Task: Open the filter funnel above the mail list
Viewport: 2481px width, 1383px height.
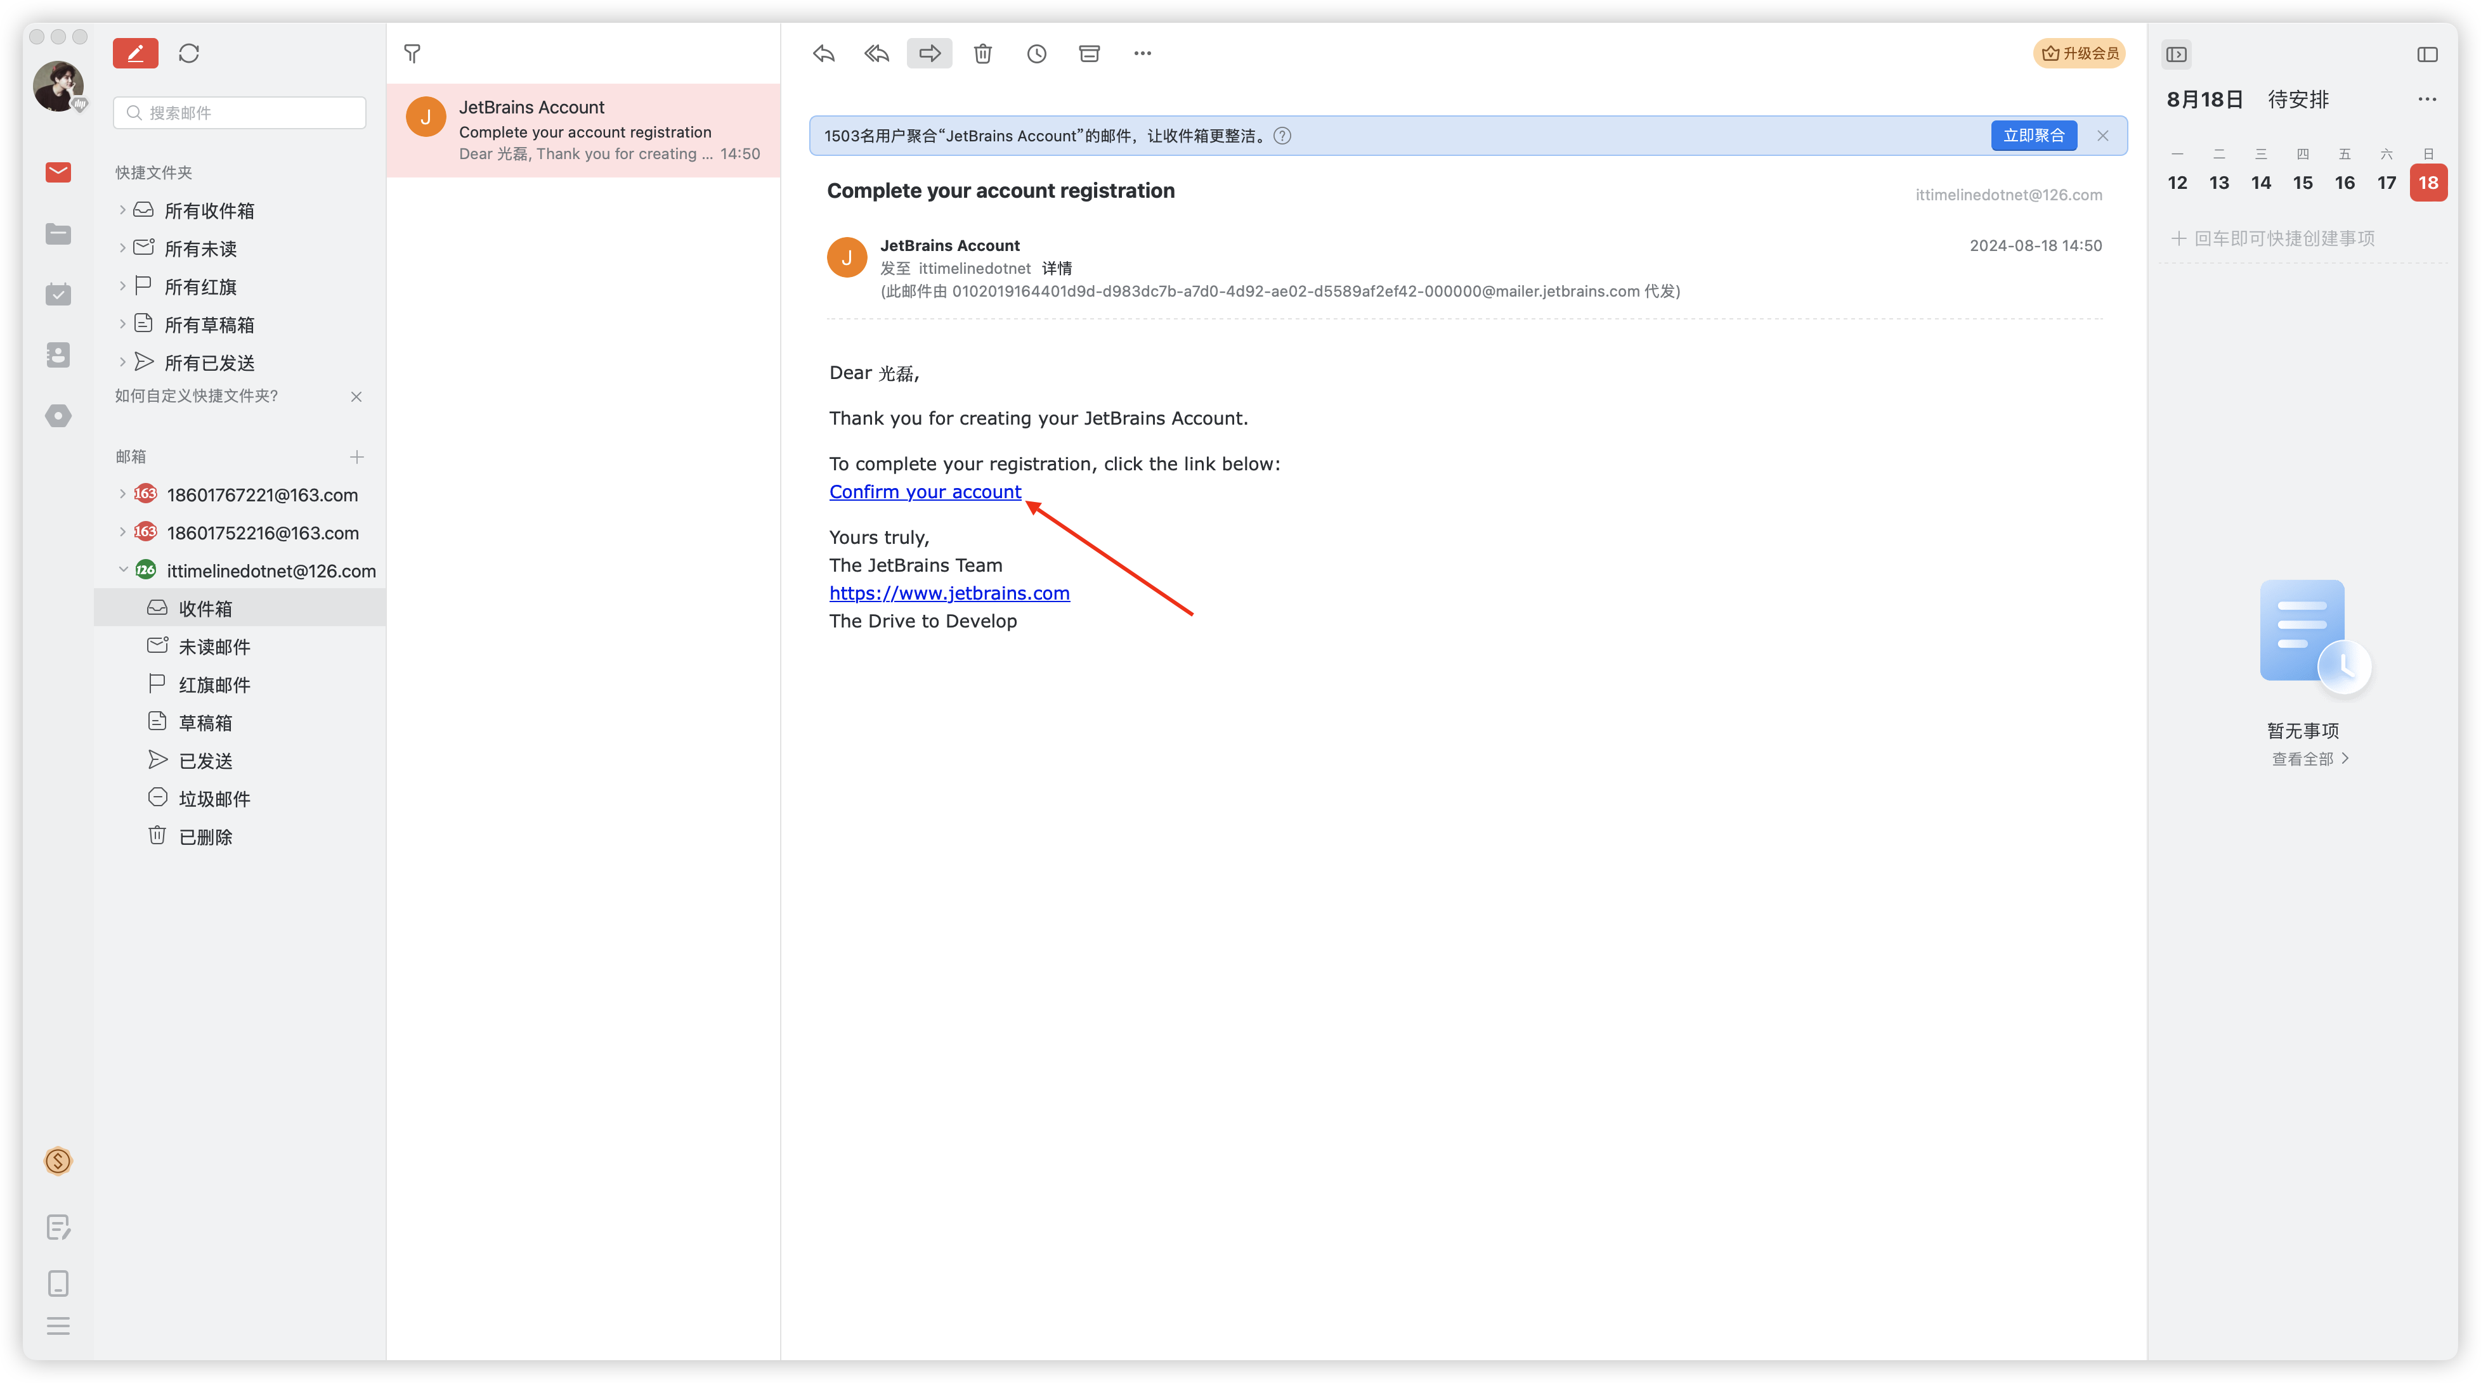Action: [412, 53]
